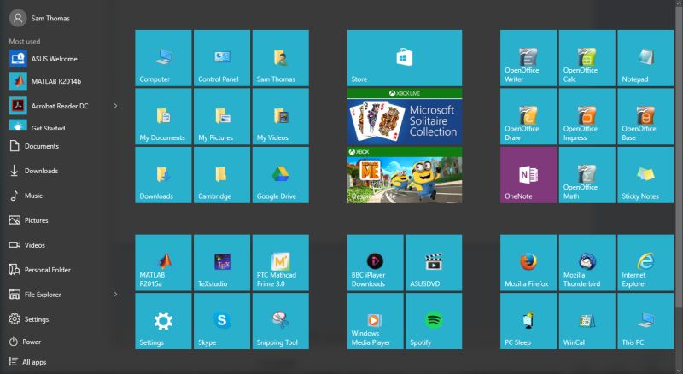
Task: Open the OneNote tile
Action: [528, 175]
